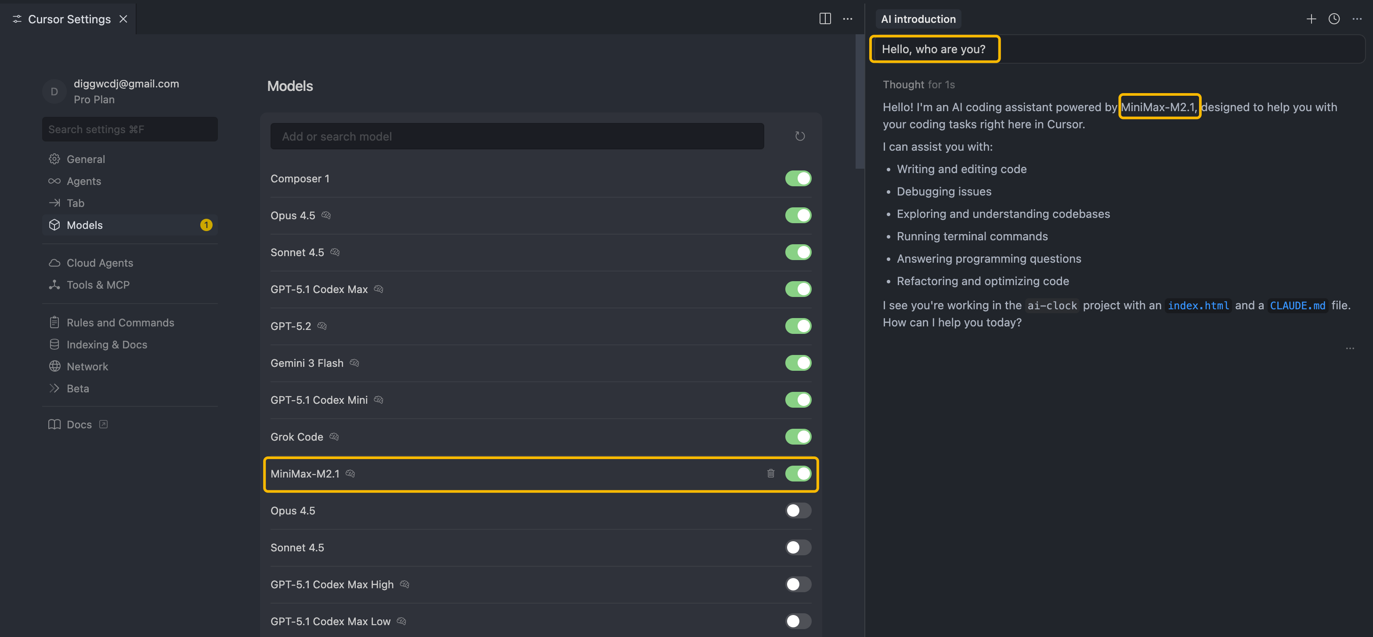Open the split editor layout icon

(x=824, y=18)
